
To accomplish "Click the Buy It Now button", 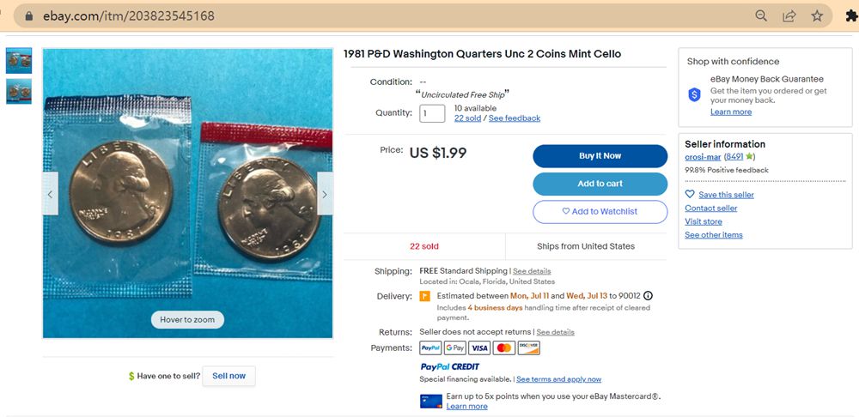I will pyautogui.click(x=600, y=156).
